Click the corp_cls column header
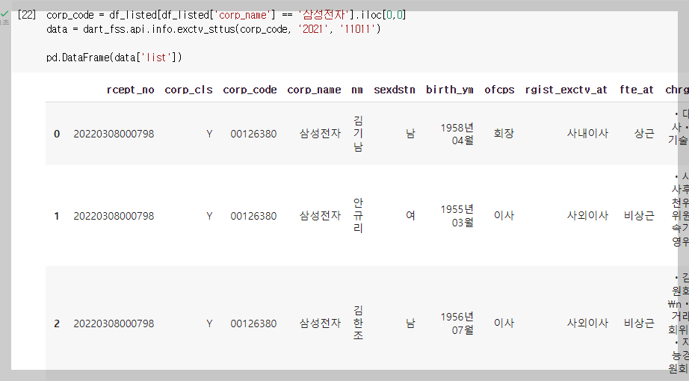The width and height of the screenshot is (689, 381). coord(188,90)
